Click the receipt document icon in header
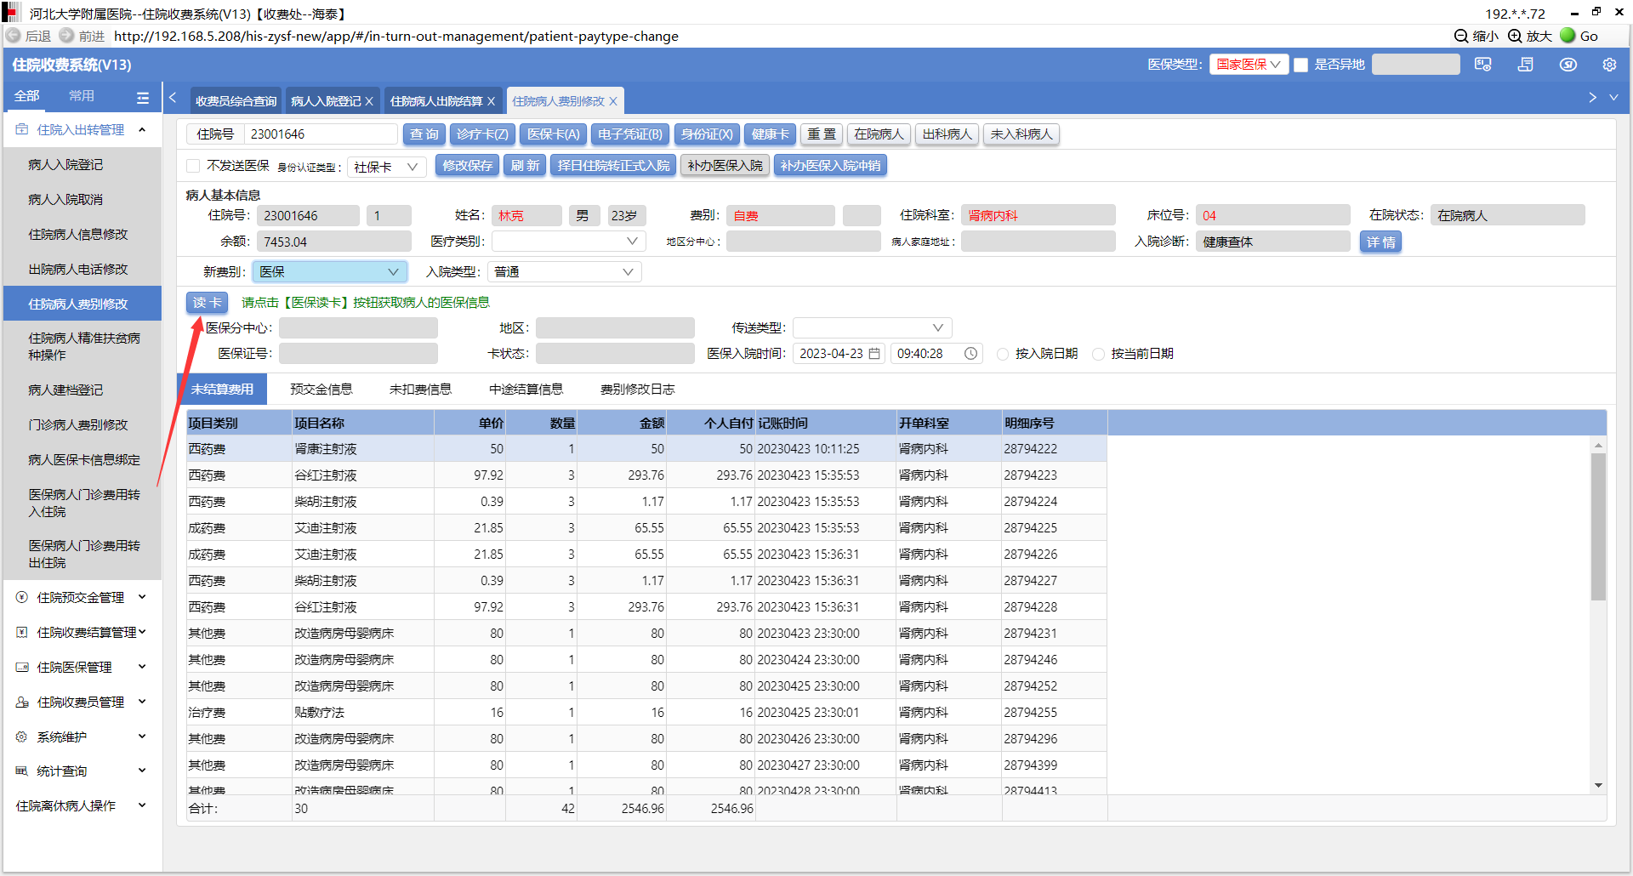This screenshot has height=876, width=1633. (x=1525, y=65)
